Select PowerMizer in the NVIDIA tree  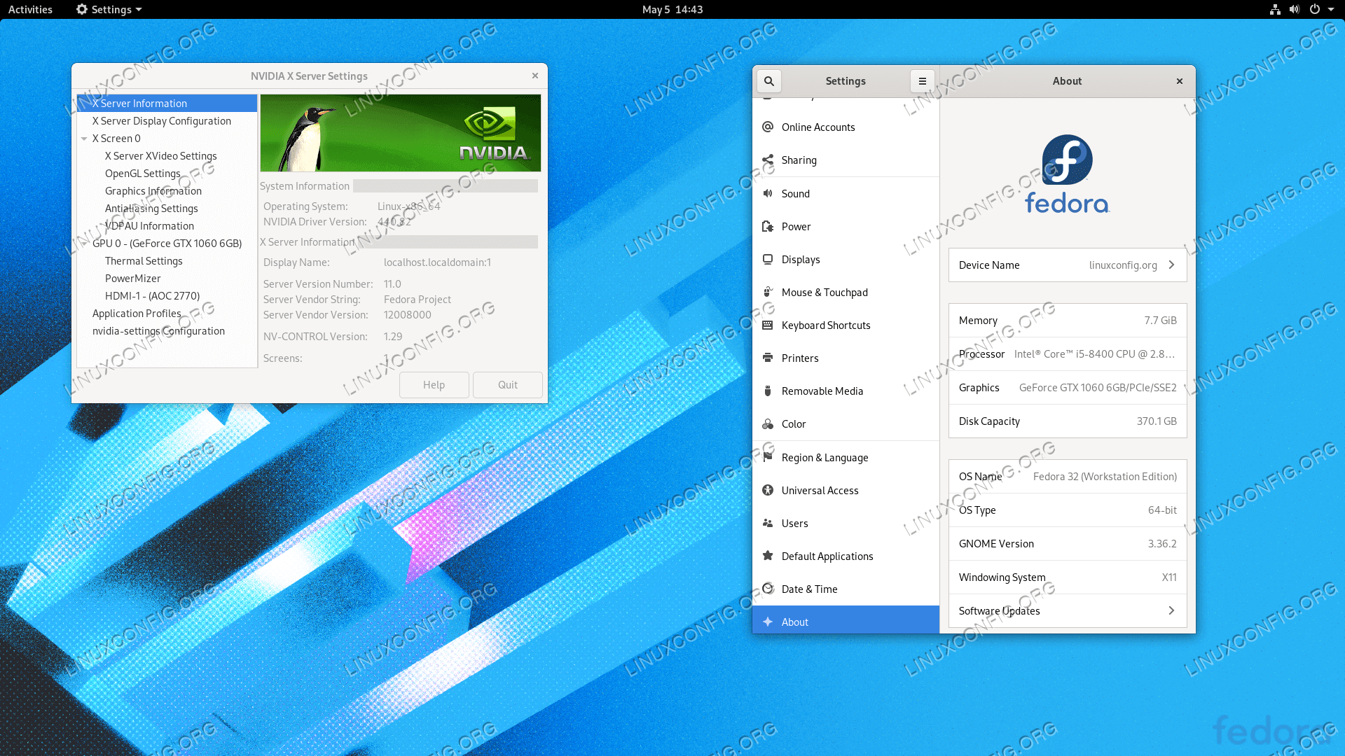132,279
